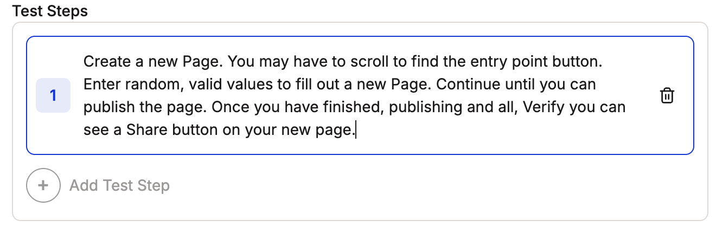This screenshot has height=233, width=716.
Task: Click 'see a Share button' on the last line
Action: (151, 130)
